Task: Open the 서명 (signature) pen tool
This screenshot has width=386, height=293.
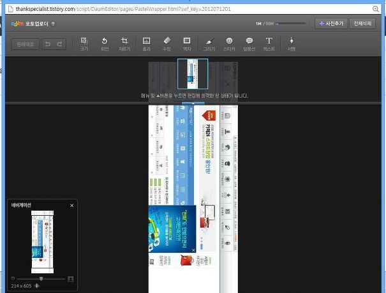Action: pos(292,44)
